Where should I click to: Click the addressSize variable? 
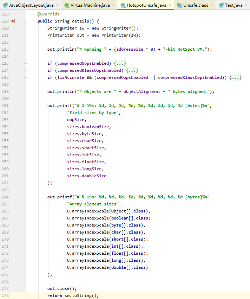130,49
